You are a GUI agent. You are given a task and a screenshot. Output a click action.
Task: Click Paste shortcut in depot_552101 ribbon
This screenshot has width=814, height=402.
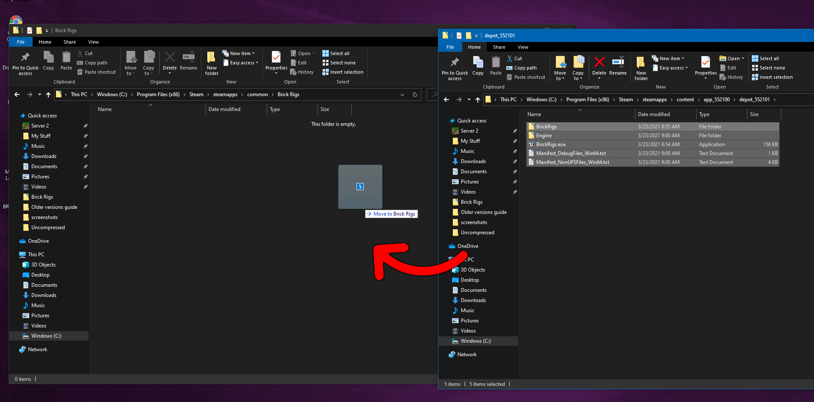[x=526, y=77]
